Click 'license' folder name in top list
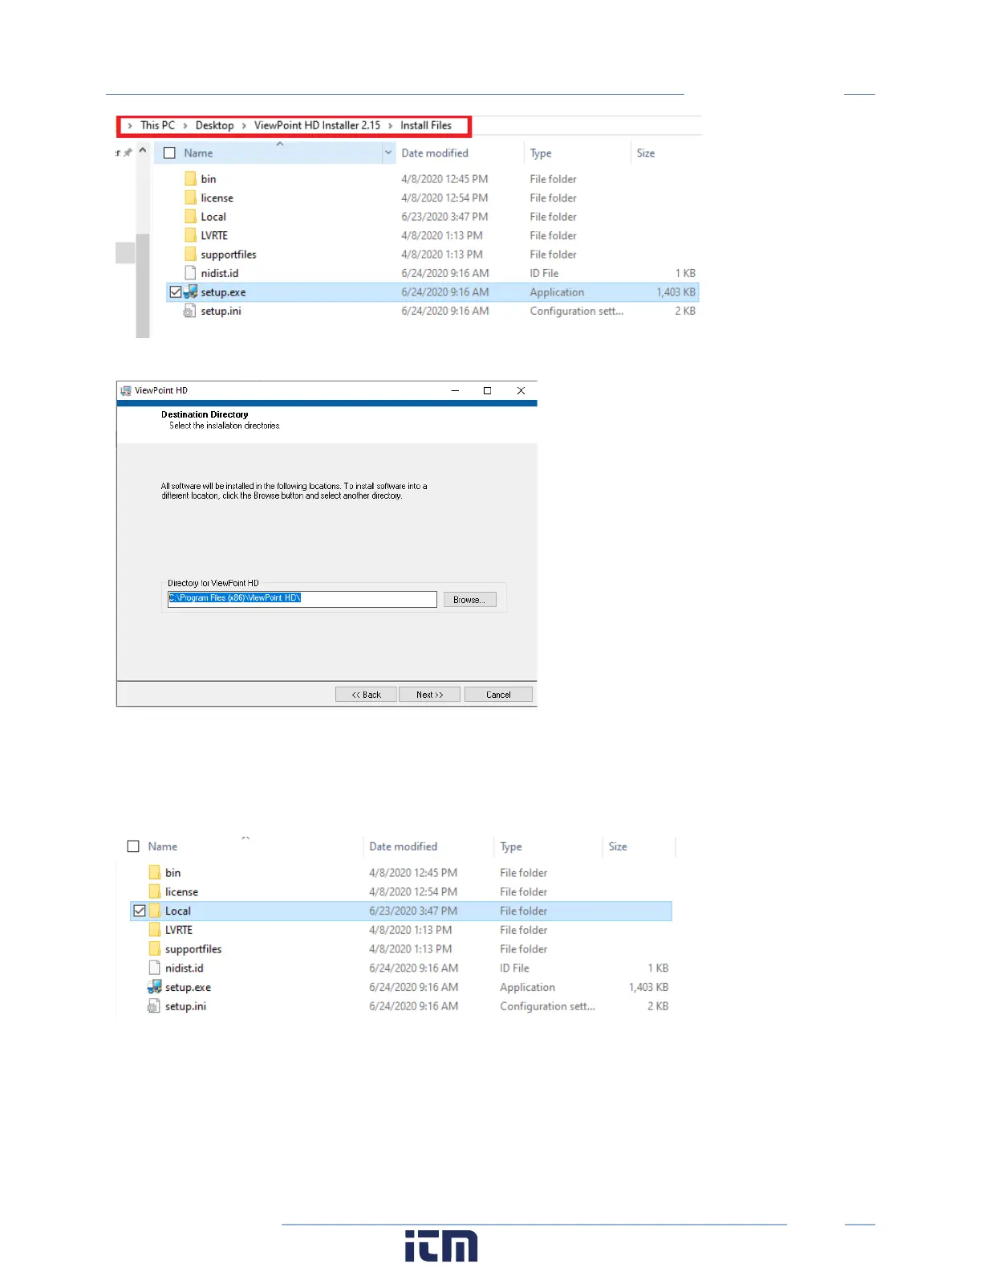 click(x=217, y=198)
